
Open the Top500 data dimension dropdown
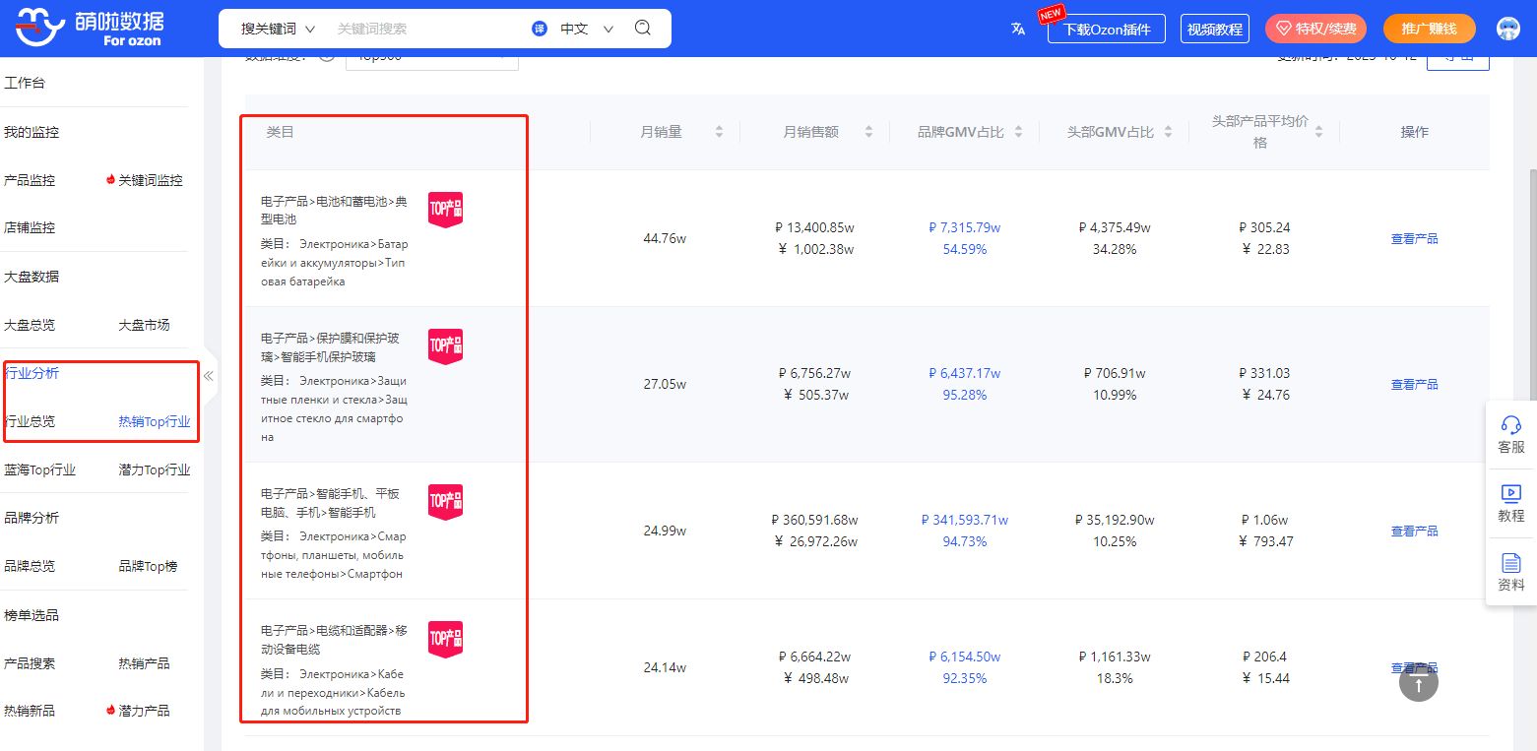click(431, 58)
